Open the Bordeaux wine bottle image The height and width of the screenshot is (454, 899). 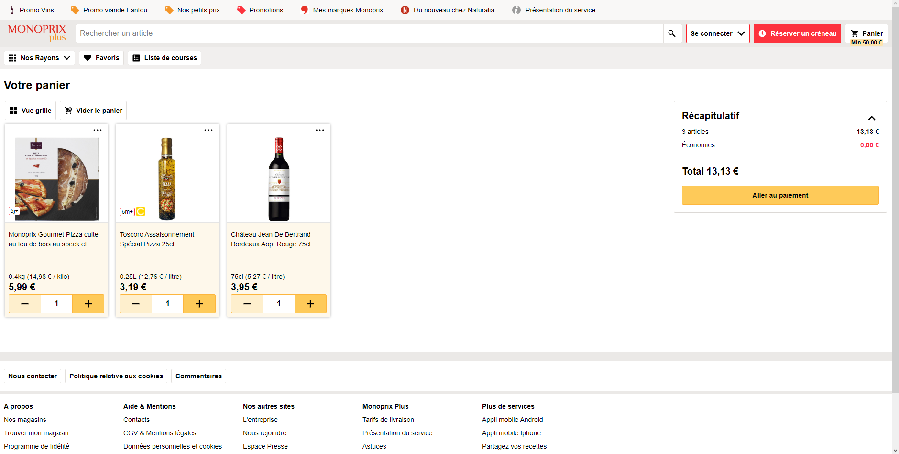point(279,179)
